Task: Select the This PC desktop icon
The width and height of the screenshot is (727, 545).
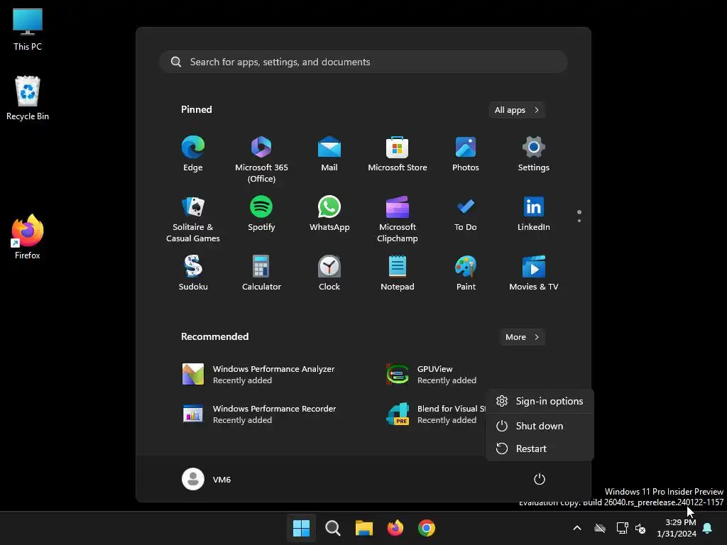Action: (28, 29)
